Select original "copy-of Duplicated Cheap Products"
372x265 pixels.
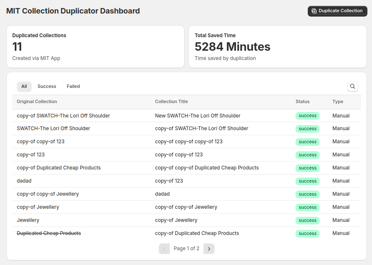point(59,168)
